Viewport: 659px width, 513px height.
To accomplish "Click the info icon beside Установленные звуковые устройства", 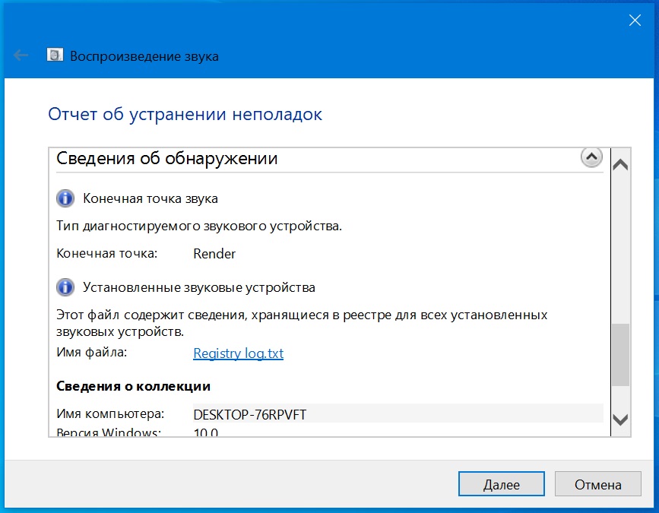I will [66, 288].
